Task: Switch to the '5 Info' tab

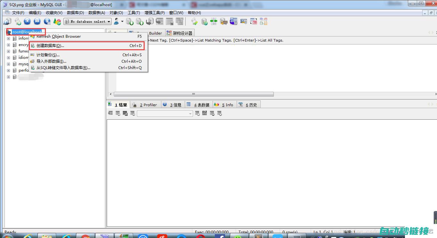Action: coord(224,105)
